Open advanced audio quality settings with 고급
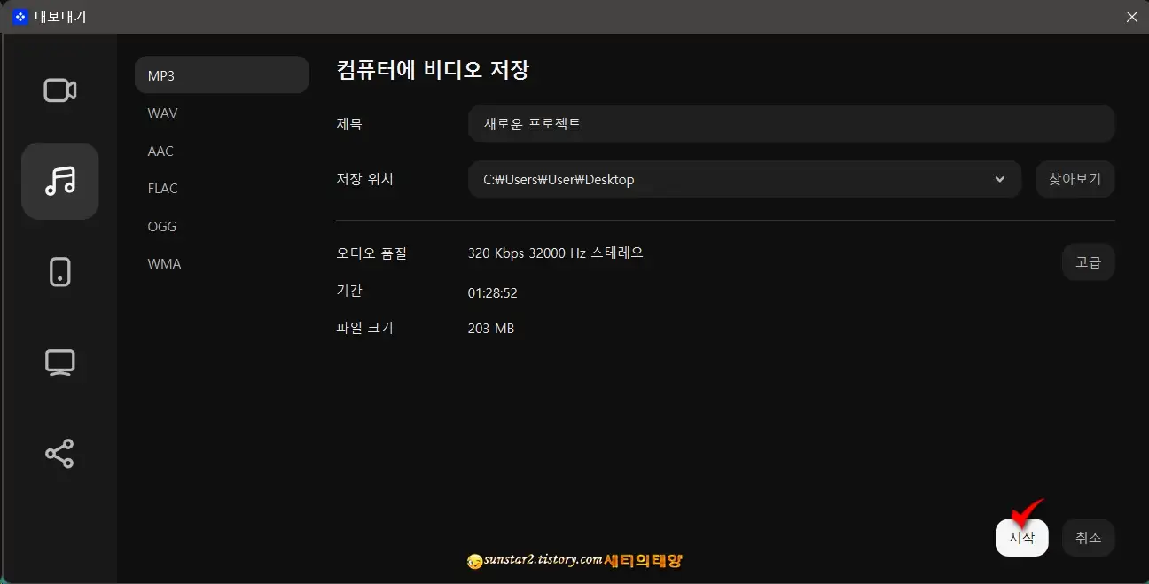 (1088, 261)
